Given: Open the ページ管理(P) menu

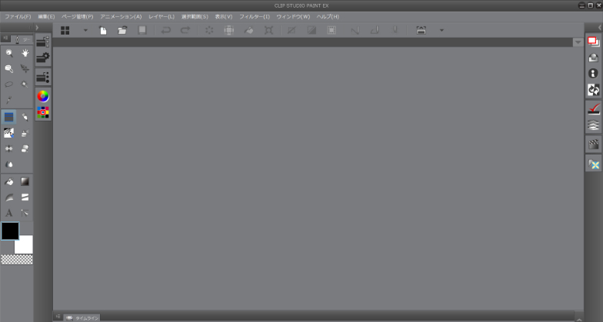Looking at the screenshot, I should [77, 17].
